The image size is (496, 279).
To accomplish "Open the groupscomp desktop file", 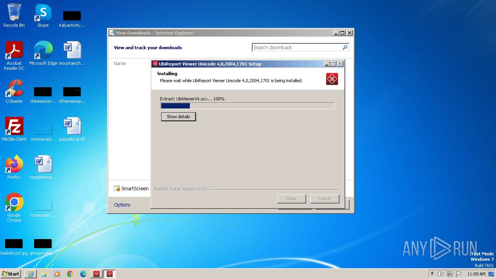I will pos(43,247).
